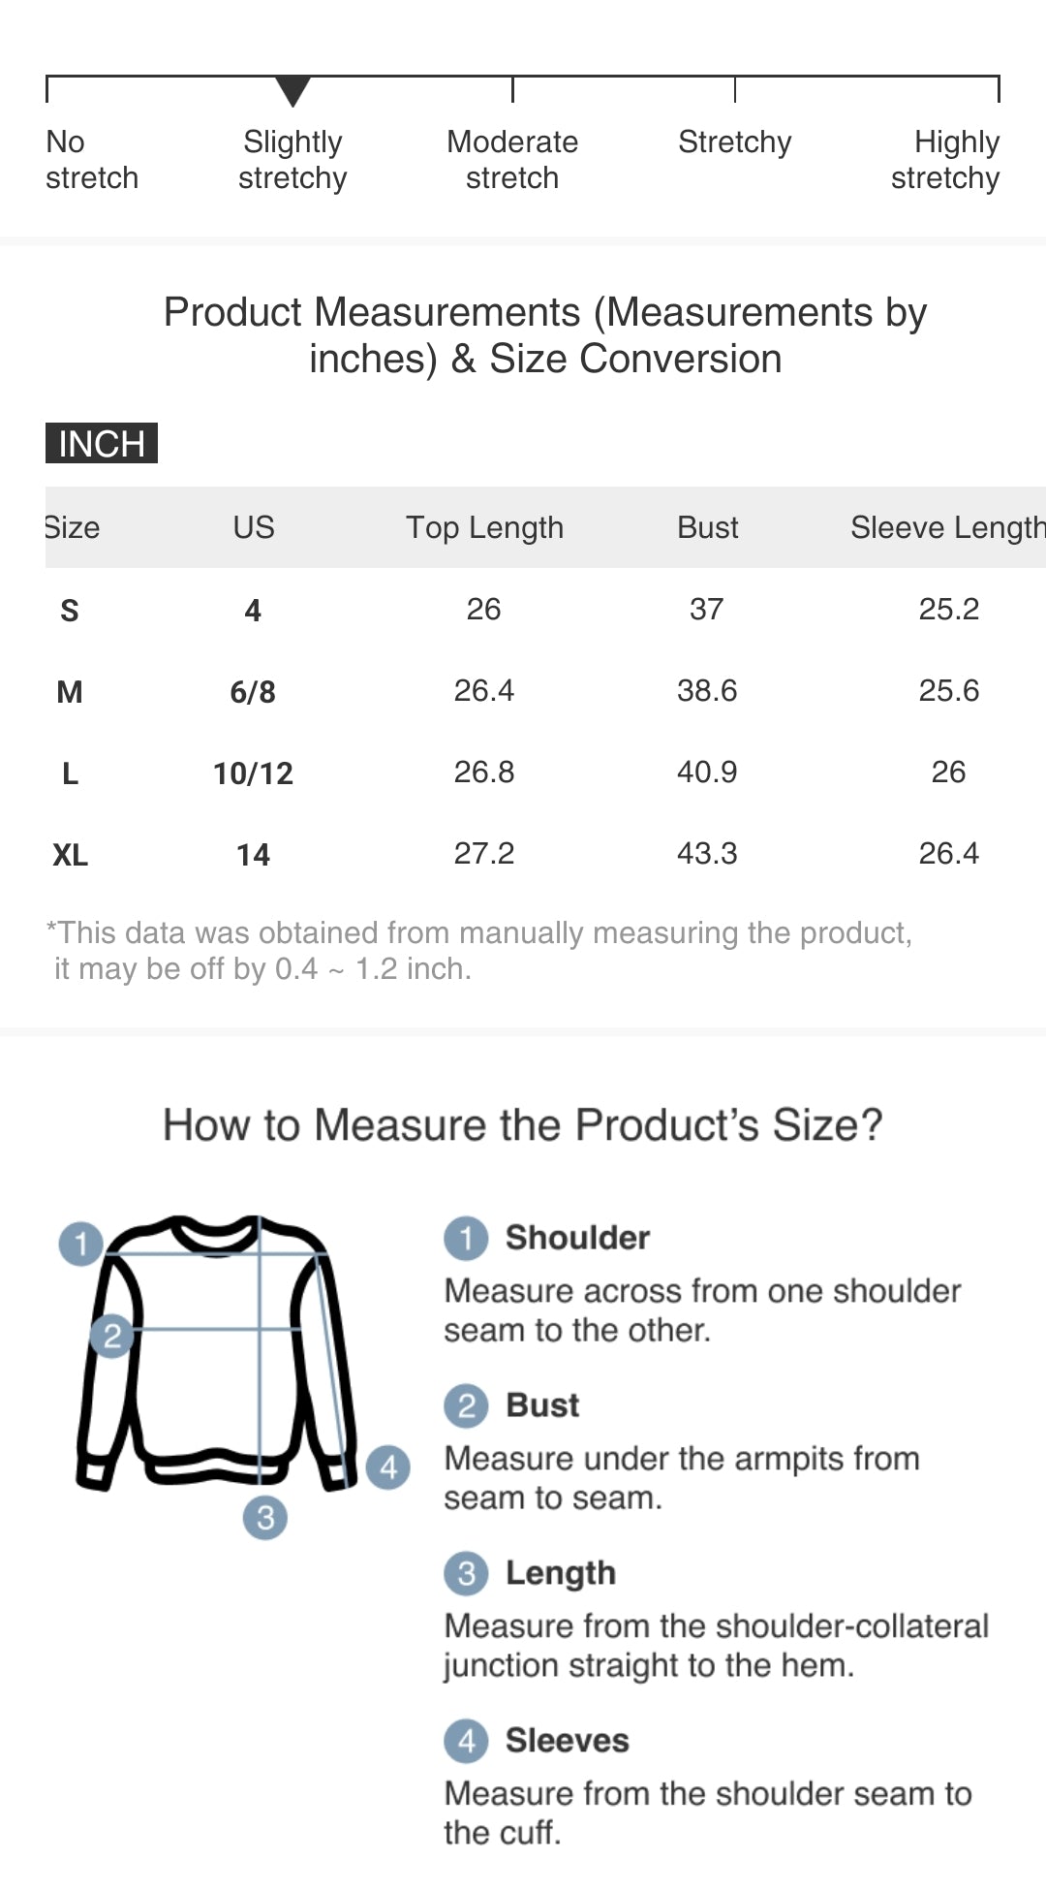Click numbered badge 3 below sweater diagram
The height and width of the screenshot is (1892, 1046).
point(265,1517)
